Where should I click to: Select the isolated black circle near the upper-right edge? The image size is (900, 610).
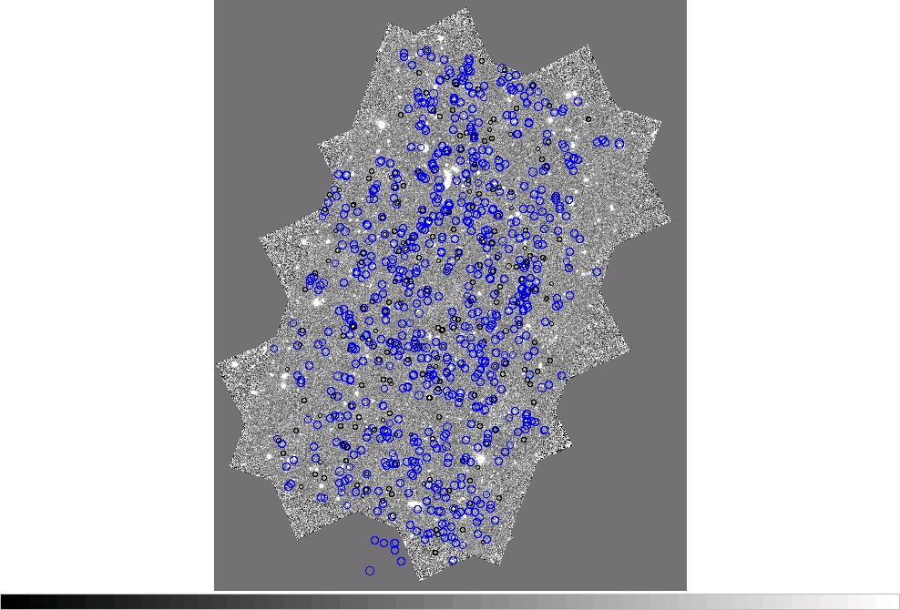coord(588,118)
